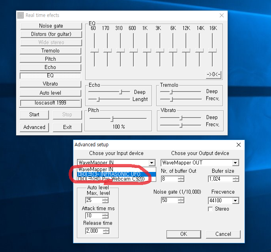Open the WaveMapper OUT output device dropdown
271x252 pixels.
pos(200,163)
